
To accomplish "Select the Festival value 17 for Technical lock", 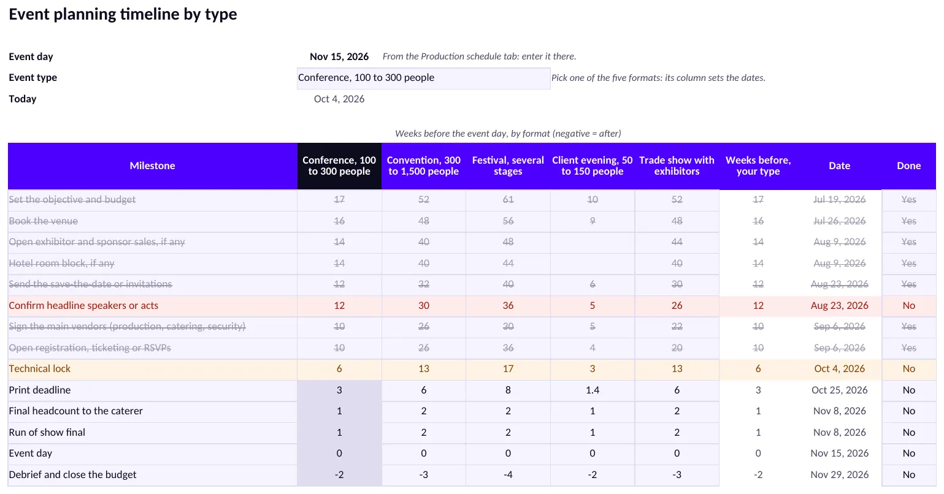I will pos(508,369).
